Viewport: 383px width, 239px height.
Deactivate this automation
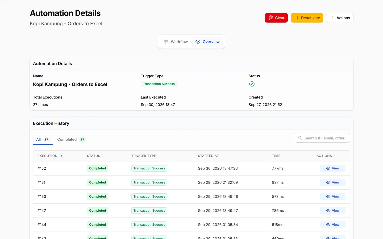click(307, 18)
